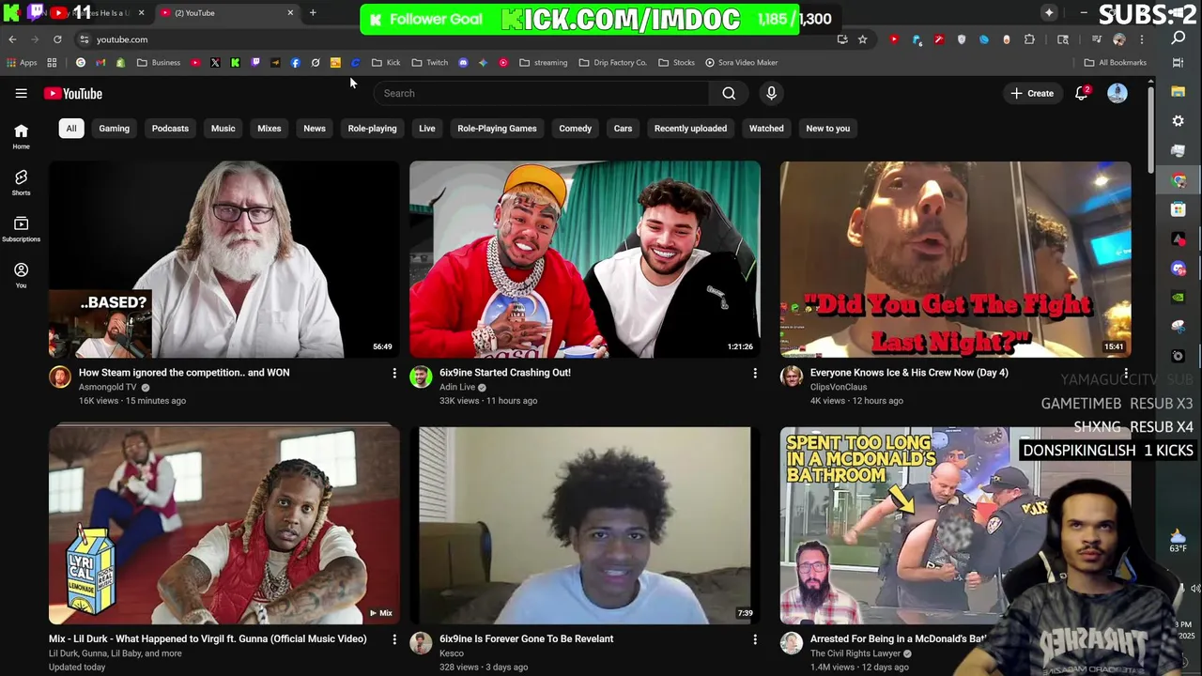Open the 6ix9ine Is Forever Gone thumbnail
Viewport: 1202px width, 676px height.
[585, 525]
